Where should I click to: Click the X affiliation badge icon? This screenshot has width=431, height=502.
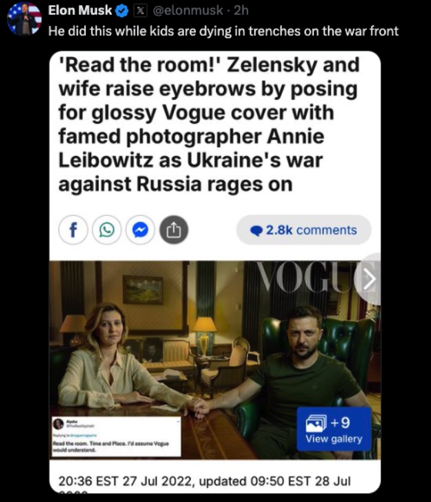coord(140,11)
